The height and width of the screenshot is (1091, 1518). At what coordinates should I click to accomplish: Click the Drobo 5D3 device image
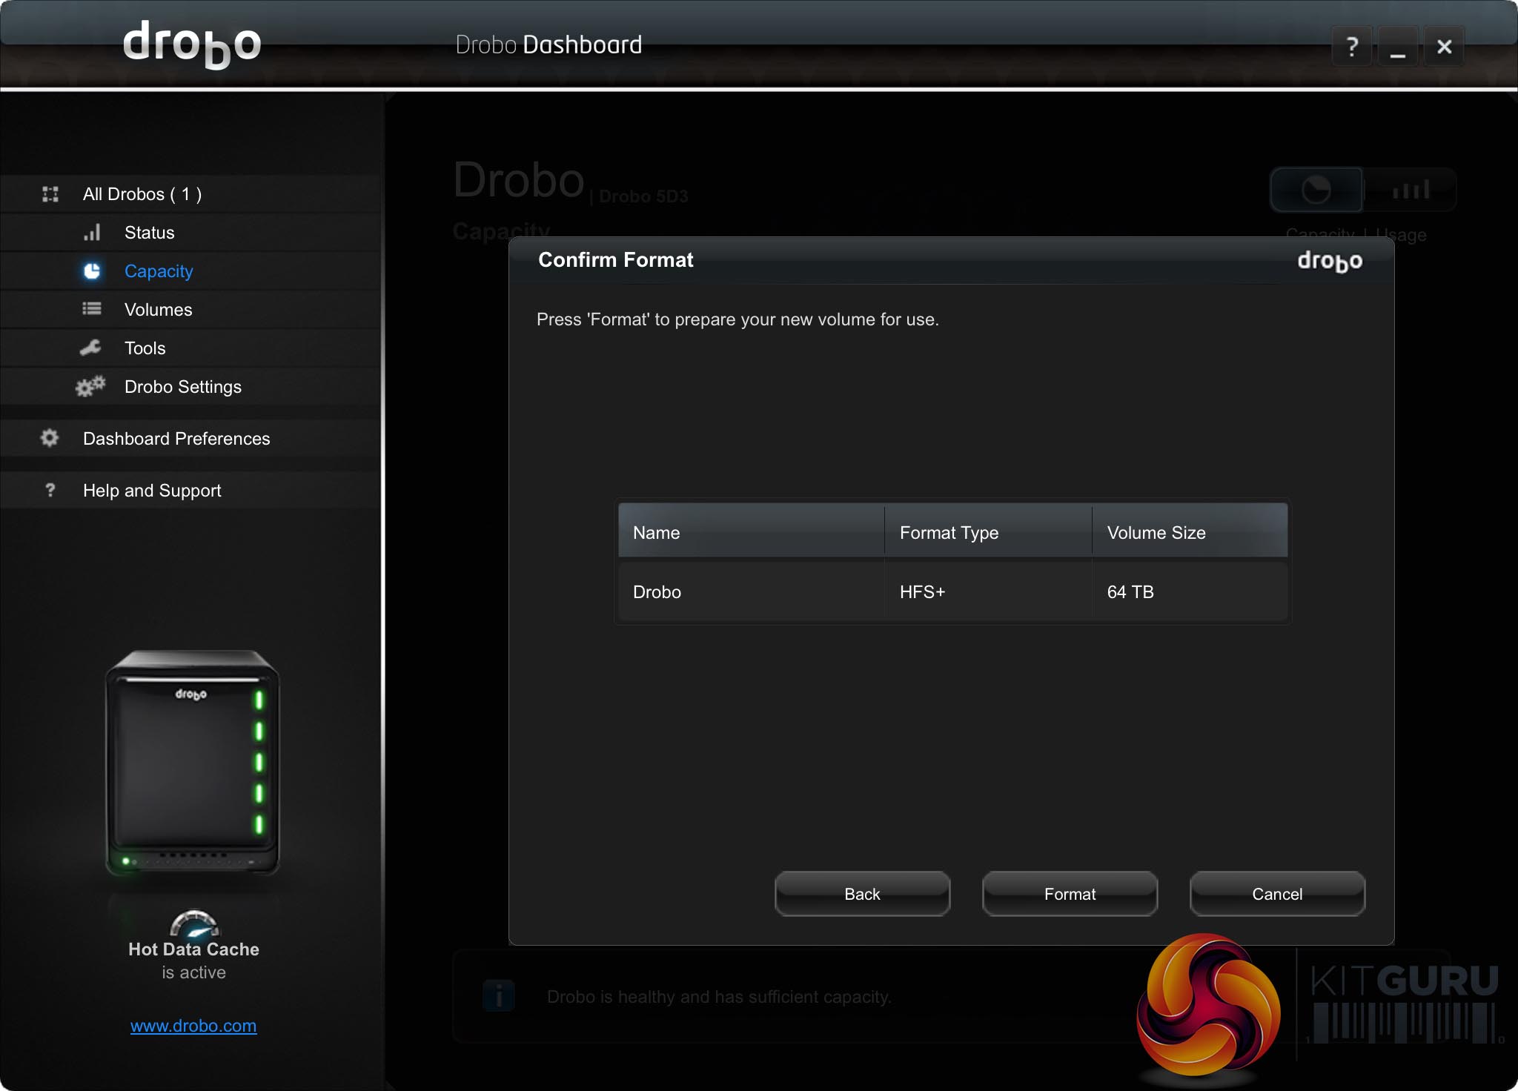[193, 763]
